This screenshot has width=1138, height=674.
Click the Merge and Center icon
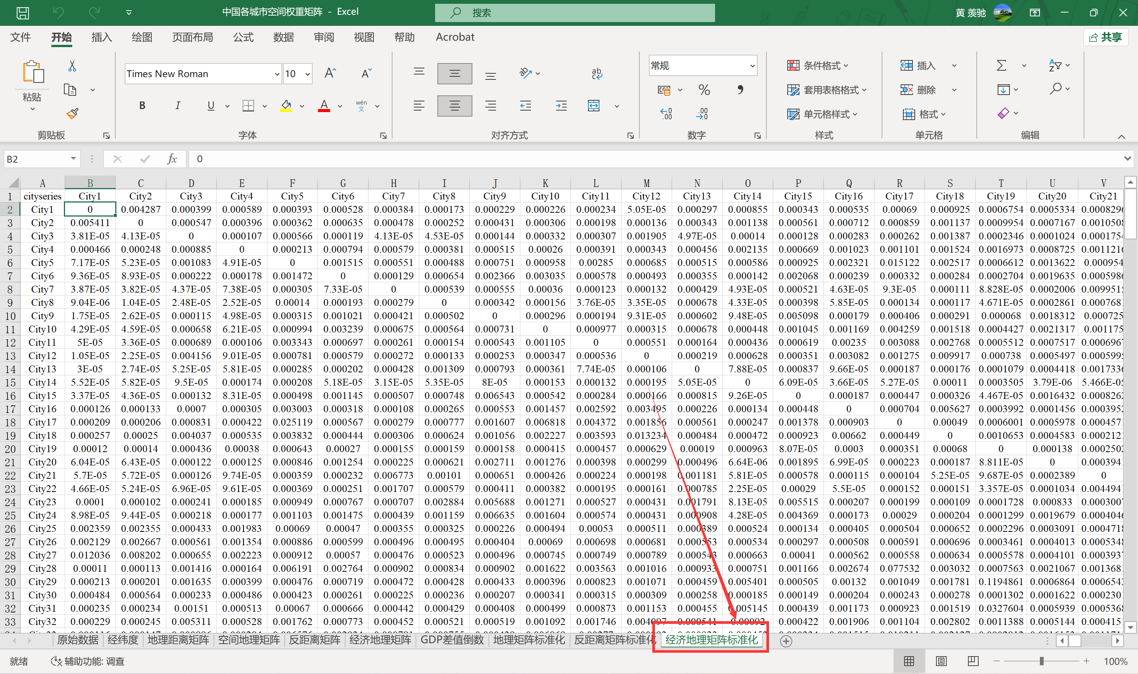(594, 106)
